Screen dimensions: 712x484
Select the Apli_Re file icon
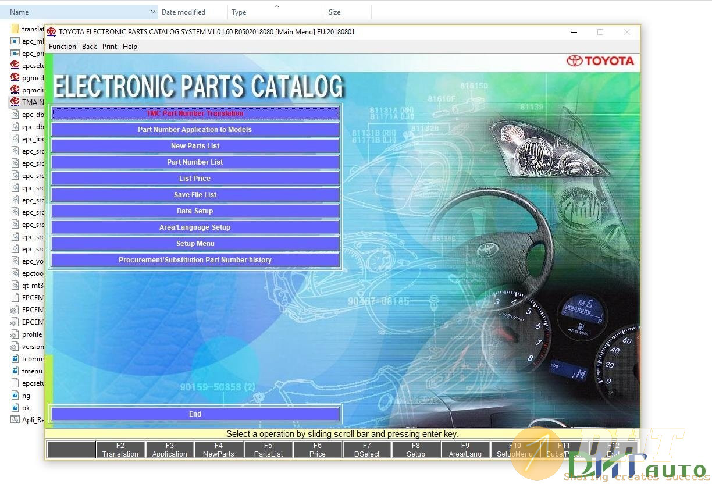[16, 420]
